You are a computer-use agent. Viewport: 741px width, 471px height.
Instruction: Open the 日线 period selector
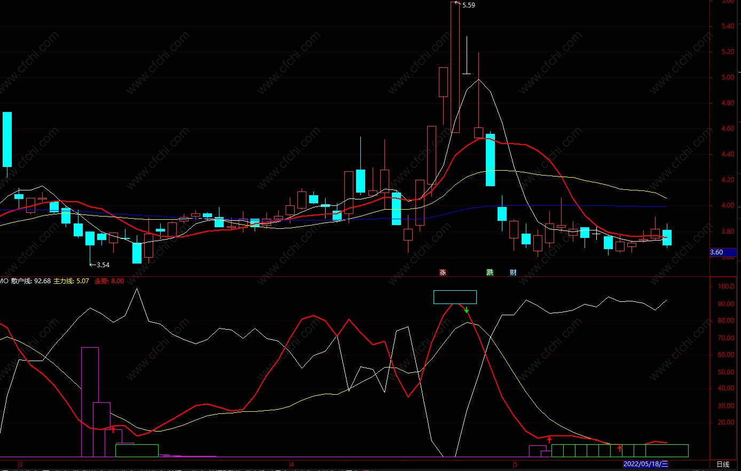(722, 464)
